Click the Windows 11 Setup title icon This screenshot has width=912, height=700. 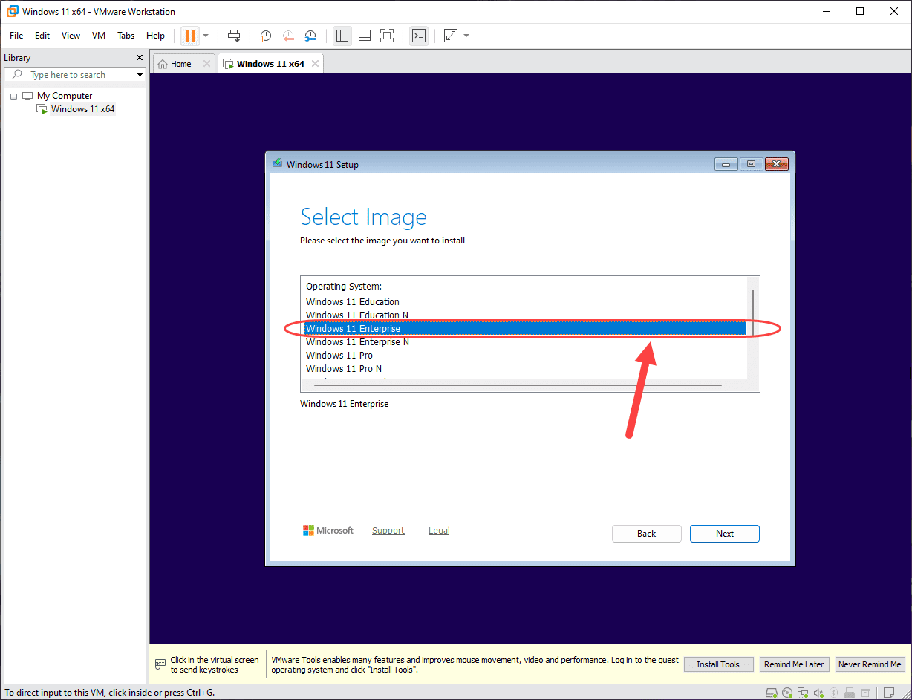[x=278, y=163]
